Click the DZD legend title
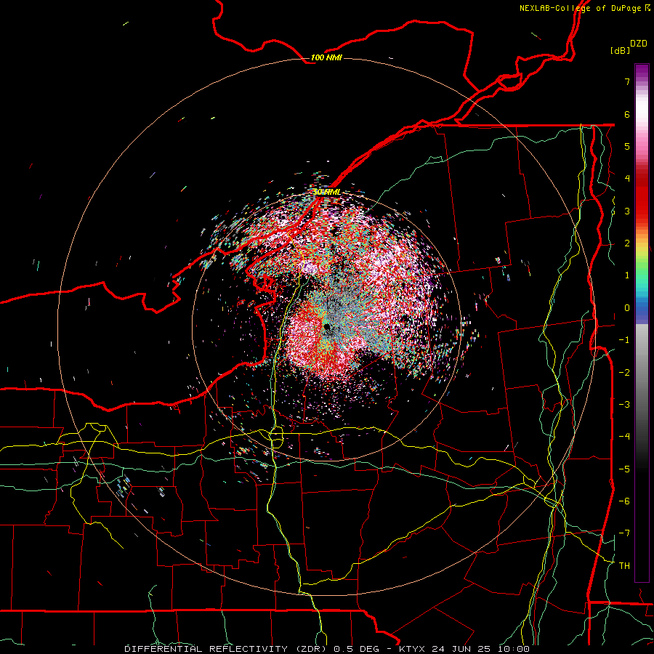Screen dimensions: 654x654 (x=638, y=44)
